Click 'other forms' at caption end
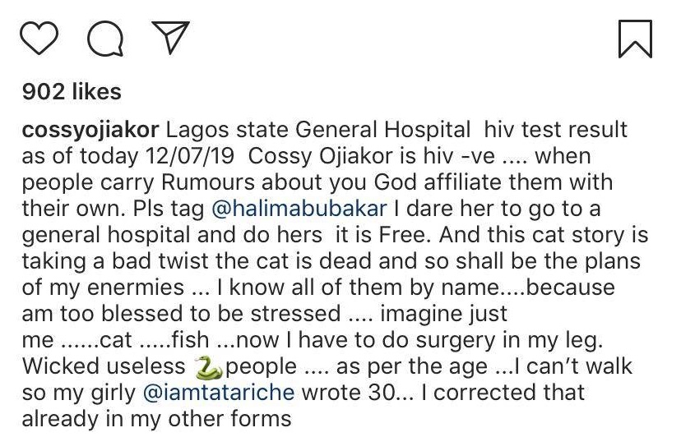 pos(229,419)
